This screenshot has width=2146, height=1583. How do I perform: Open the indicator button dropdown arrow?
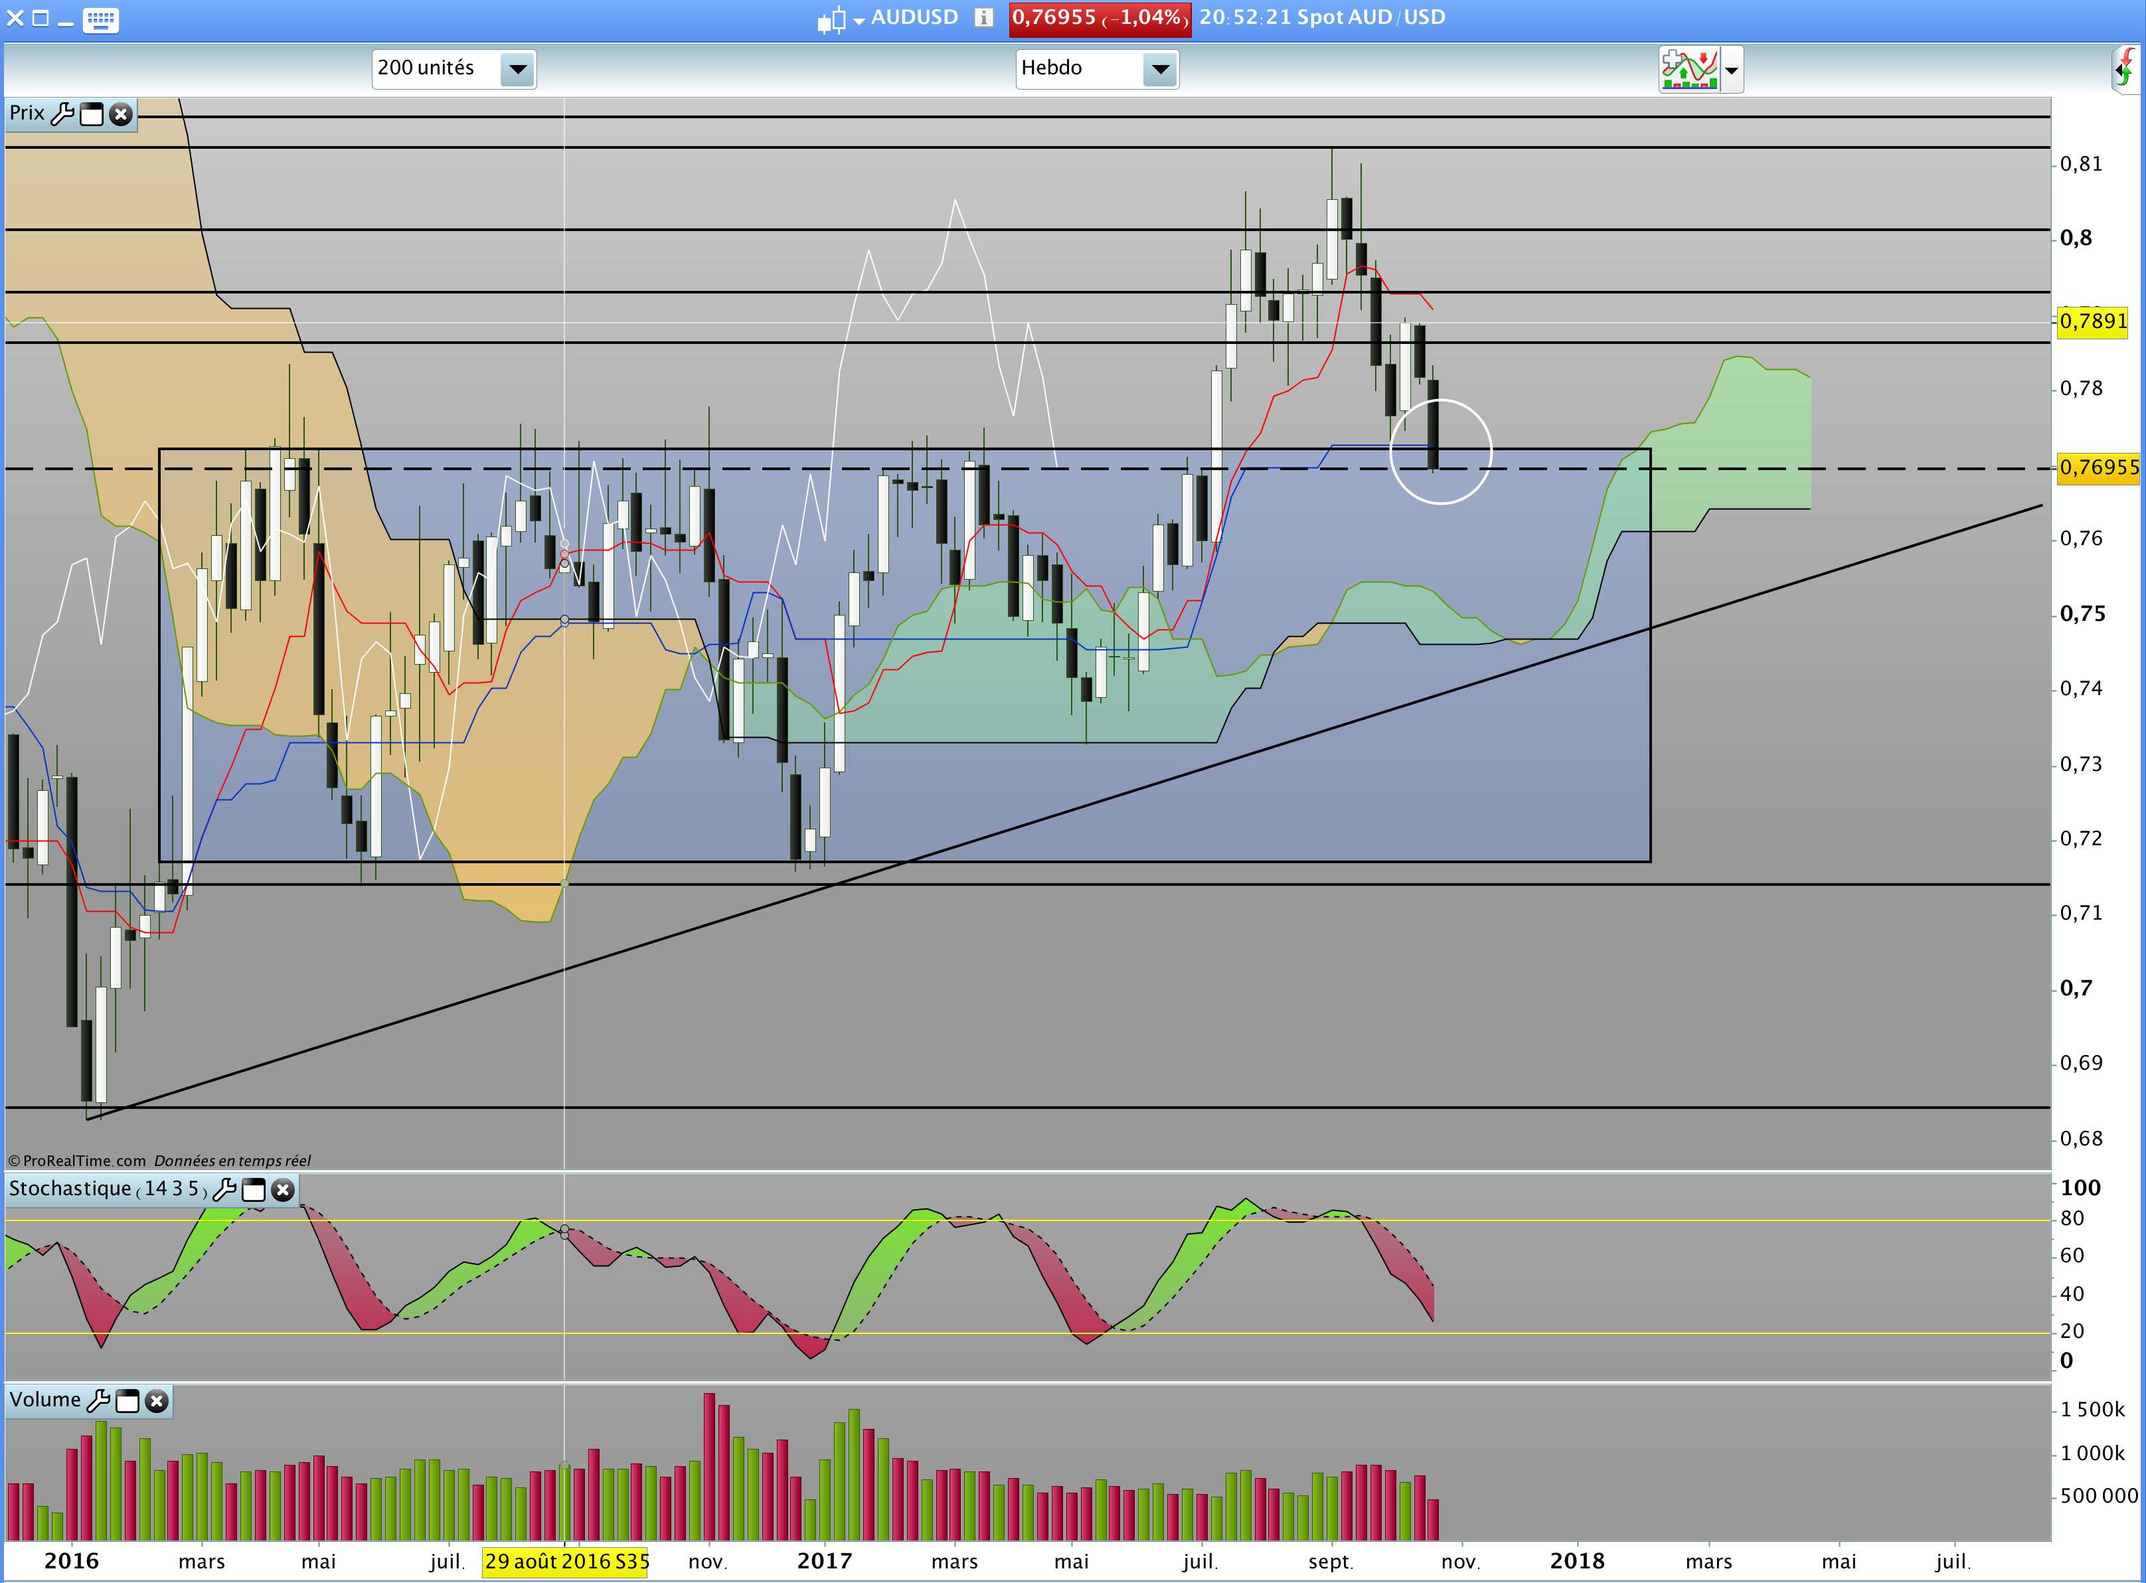coord(1731,70)
